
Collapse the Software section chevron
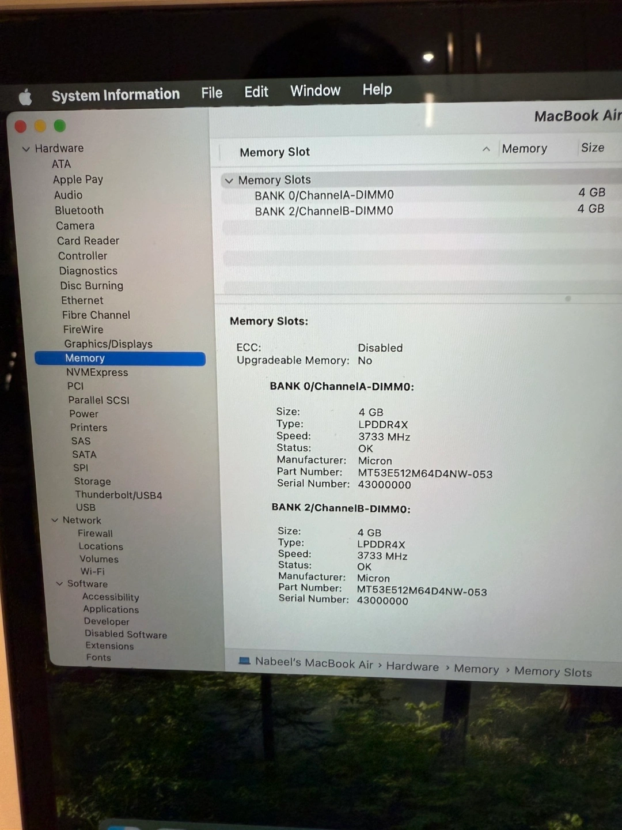59,583
